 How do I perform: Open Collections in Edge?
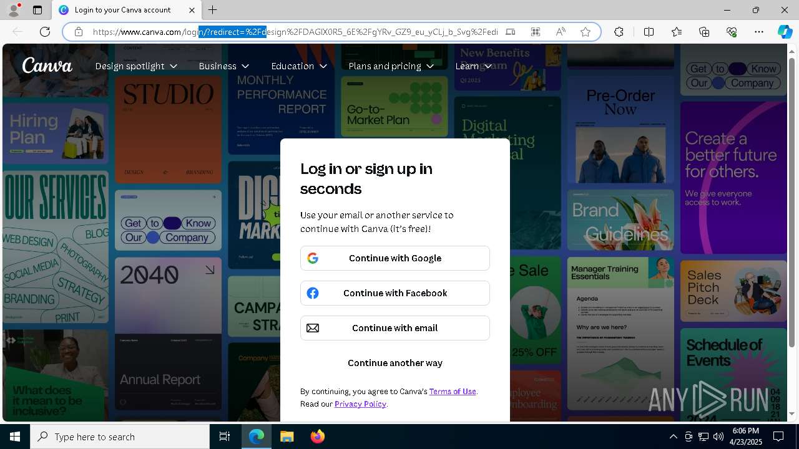coord(704,32)
